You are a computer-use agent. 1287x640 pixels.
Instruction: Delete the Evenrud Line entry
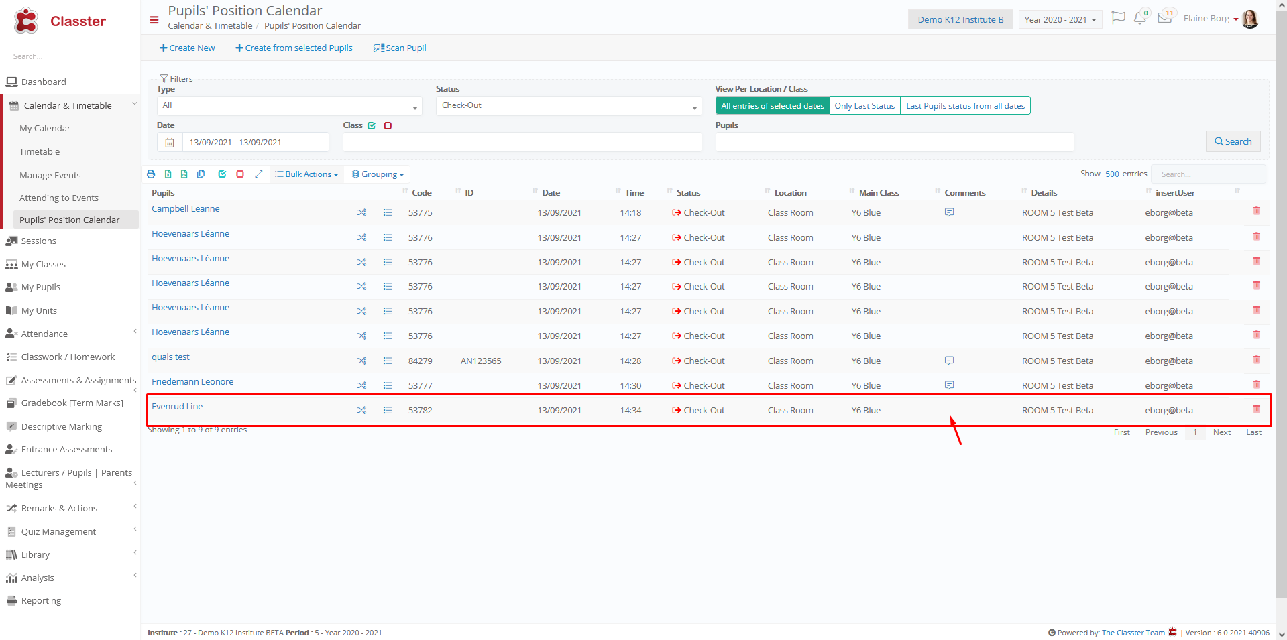[1256, 409]
